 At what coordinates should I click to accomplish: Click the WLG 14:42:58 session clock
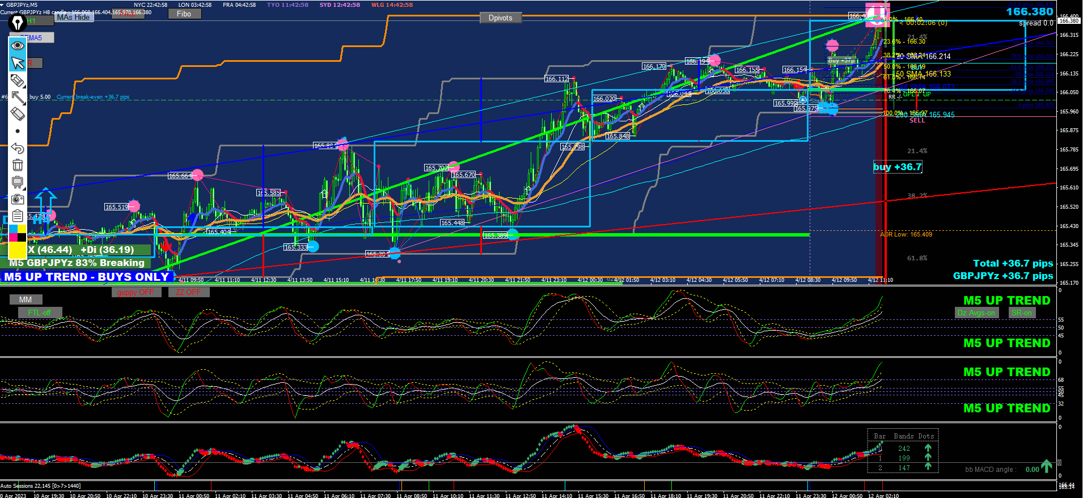pos(392,5)
